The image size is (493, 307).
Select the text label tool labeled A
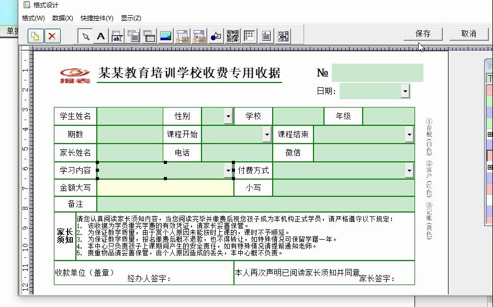[101, 36]
